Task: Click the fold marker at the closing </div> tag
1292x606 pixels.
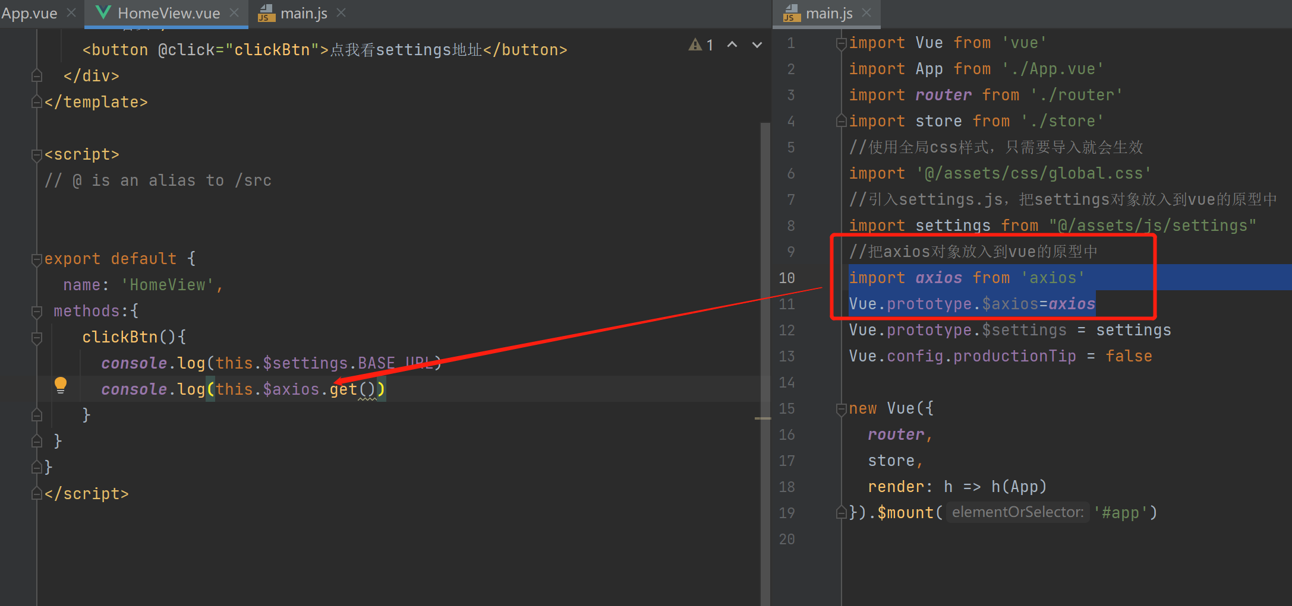Action: (37, 76)
